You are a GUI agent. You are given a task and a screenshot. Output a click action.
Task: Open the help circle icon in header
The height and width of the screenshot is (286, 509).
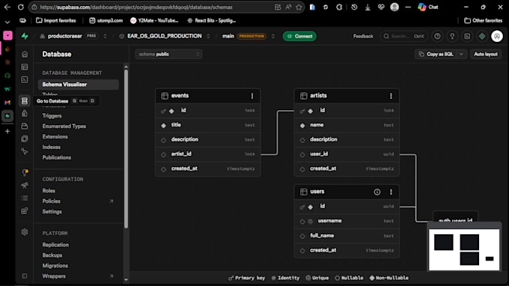coord(437,36)
